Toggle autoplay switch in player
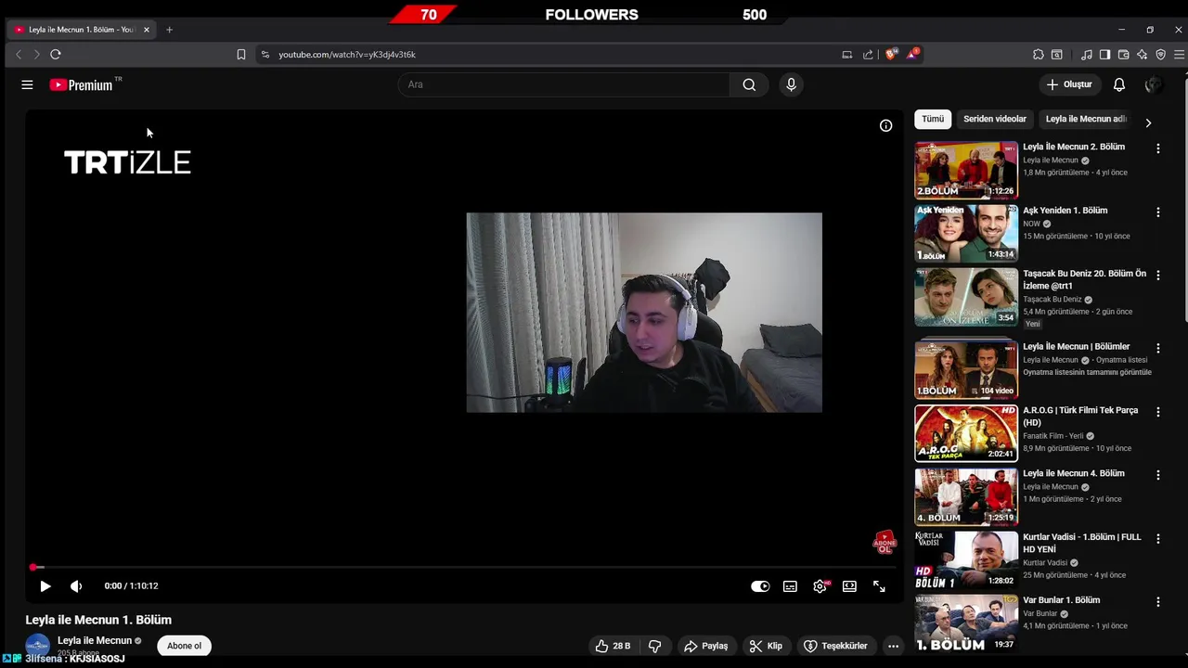The width and height of the screenshot is (1188, 668). point(760,586)
